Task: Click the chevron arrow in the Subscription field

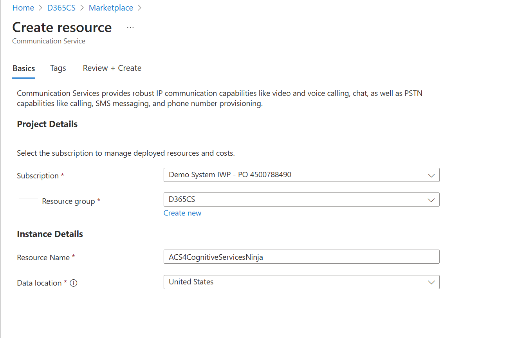Action: click(431, 175)
